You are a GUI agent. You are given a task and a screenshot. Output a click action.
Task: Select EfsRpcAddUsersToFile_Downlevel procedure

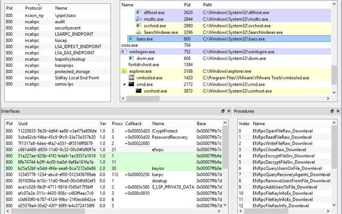coord(284,187)
